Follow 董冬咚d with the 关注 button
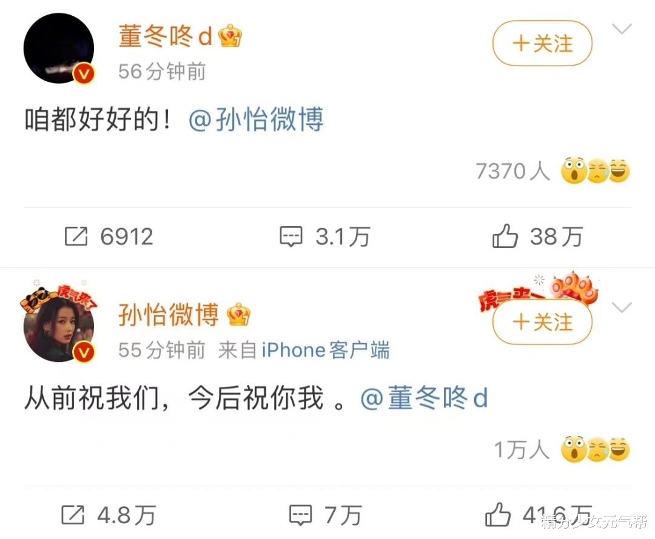This screenshot has width=655, height=539. click(542, 44)
